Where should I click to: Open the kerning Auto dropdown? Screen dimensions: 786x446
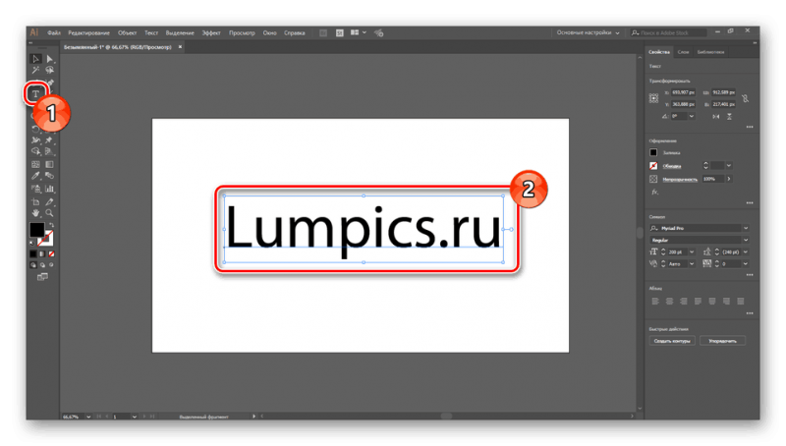click(x=692, y=264)
